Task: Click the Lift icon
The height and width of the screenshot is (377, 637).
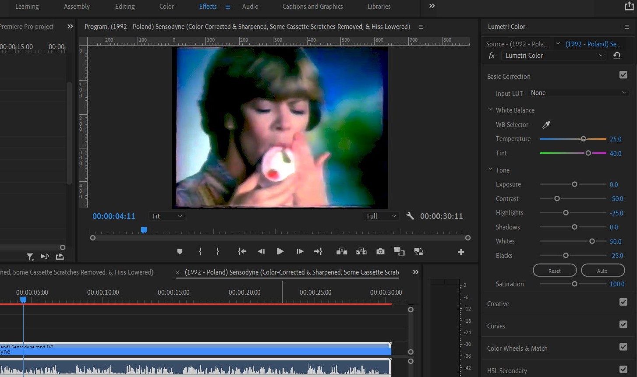Action: tap(342, 251)
